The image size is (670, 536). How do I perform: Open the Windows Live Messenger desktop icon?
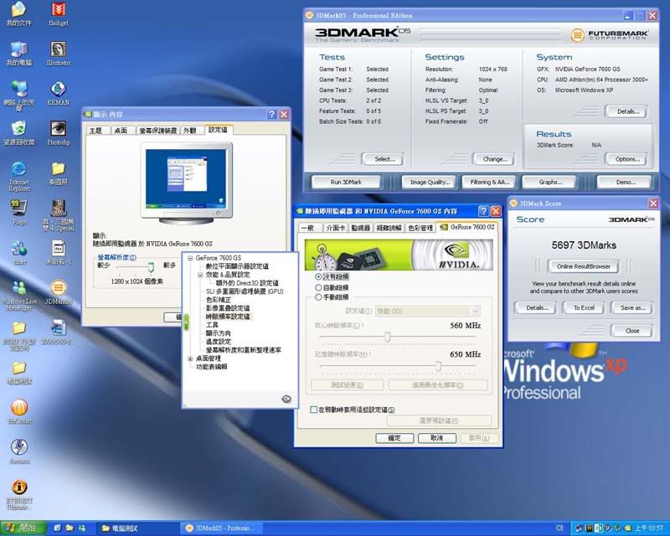pyautogui.click(x=18, y=295)
